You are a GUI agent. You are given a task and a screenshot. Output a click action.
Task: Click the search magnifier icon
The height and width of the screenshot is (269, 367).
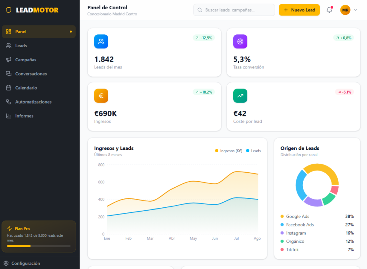[200, 10]
